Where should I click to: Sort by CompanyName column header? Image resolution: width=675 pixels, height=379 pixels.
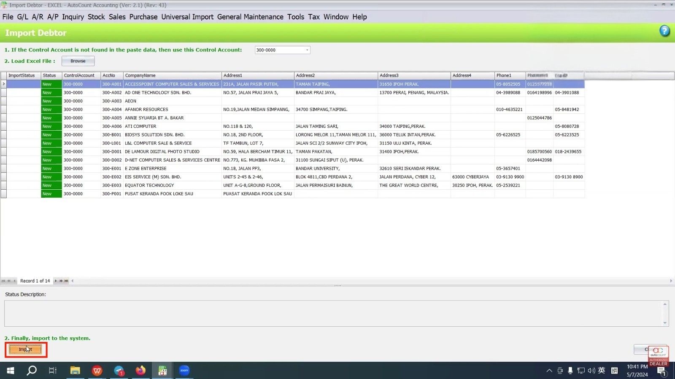point(172,75)
